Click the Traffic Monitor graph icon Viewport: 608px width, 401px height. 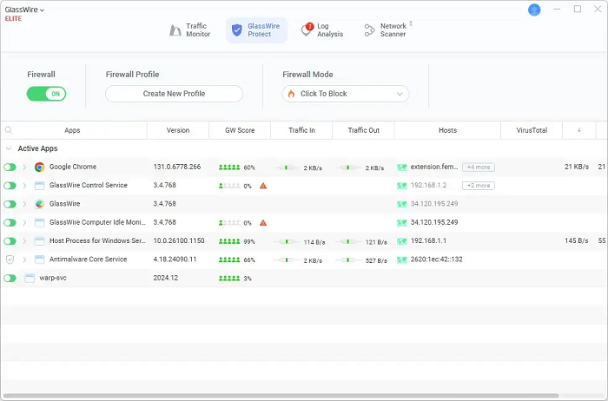175,30
